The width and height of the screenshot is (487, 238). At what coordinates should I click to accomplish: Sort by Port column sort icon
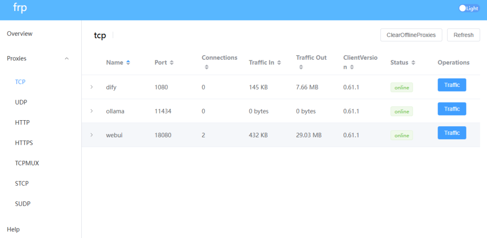171,63
